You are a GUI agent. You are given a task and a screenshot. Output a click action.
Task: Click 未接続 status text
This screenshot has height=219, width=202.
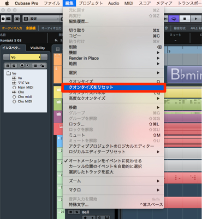(x=31, y=28)
